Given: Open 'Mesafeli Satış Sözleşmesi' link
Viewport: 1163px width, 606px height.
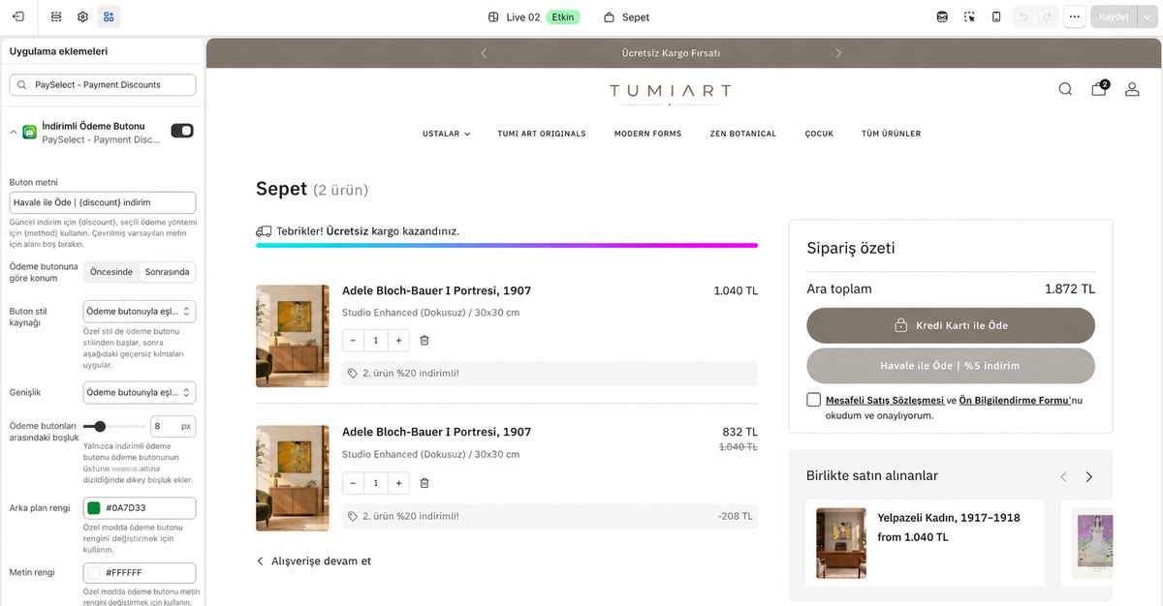Looking at the screenshot, I should (x=885, y=400).
